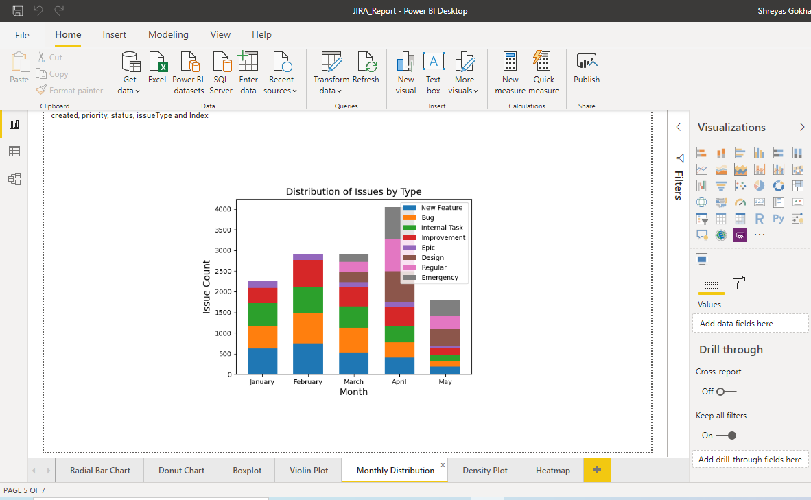Insert a Slicer visual
This screenshot has height=500, width=811.
tap(702, 218)
